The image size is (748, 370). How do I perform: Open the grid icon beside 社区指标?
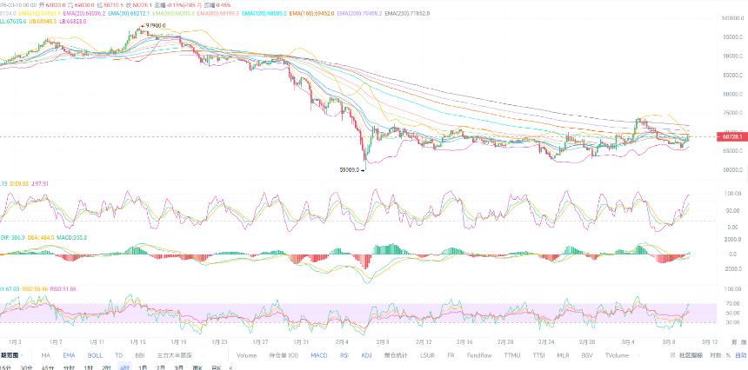point(672,355)
